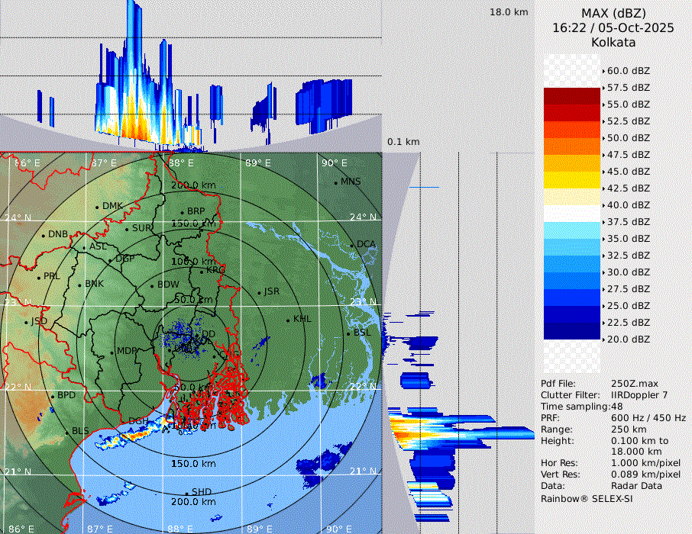This screenshot has width=692, height=534.
Task: Click the 18.0 km height label
Action: 509,12
